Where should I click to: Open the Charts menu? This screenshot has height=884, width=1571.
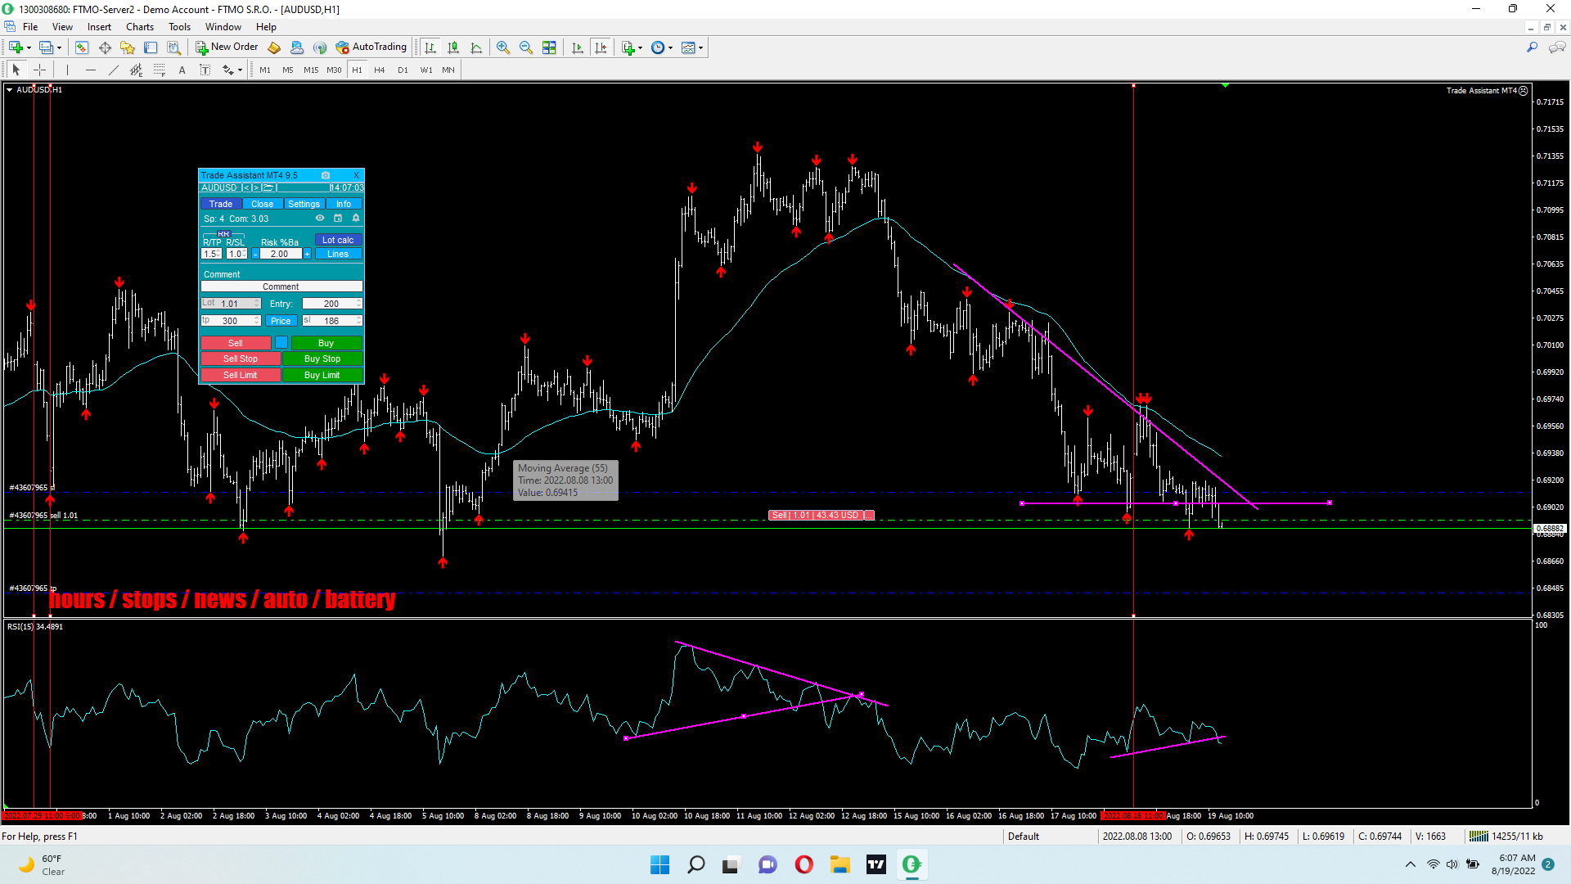pos(139,27)
